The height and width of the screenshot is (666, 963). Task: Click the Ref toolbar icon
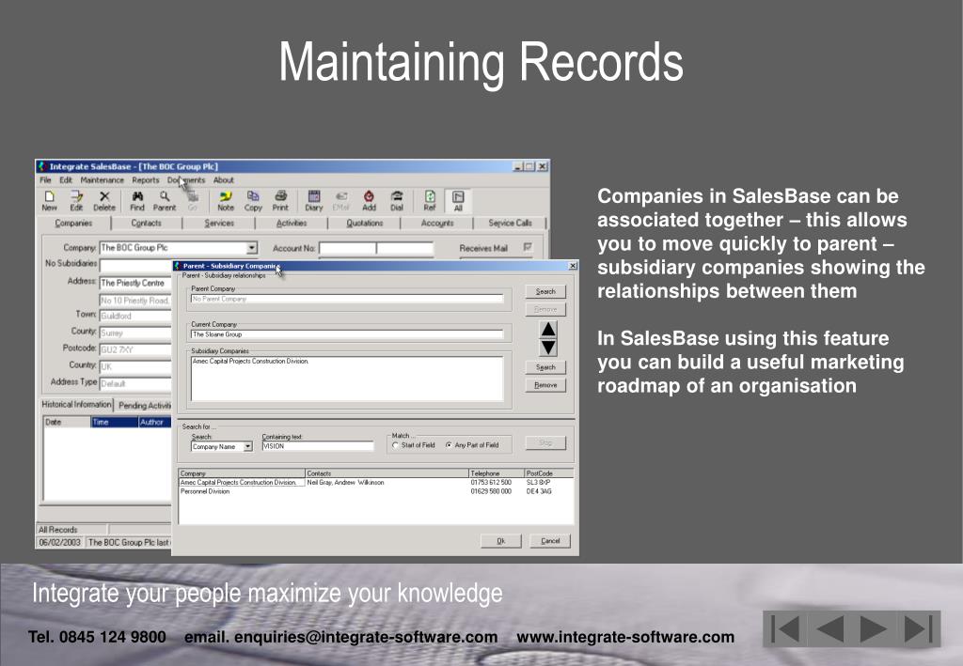pos(430,200)
